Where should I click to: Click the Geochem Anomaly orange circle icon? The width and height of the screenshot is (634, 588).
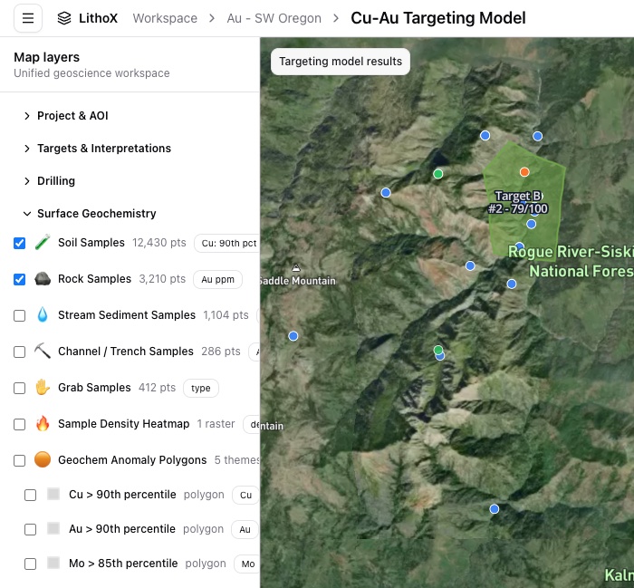43,459
